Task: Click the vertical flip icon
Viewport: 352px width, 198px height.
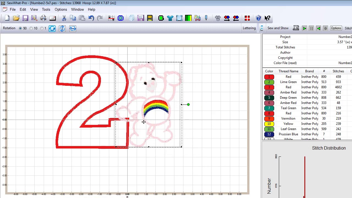Action: click(62, 28)
